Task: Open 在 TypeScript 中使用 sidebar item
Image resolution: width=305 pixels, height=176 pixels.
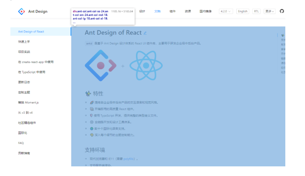Action: click(x=32, y=72)
